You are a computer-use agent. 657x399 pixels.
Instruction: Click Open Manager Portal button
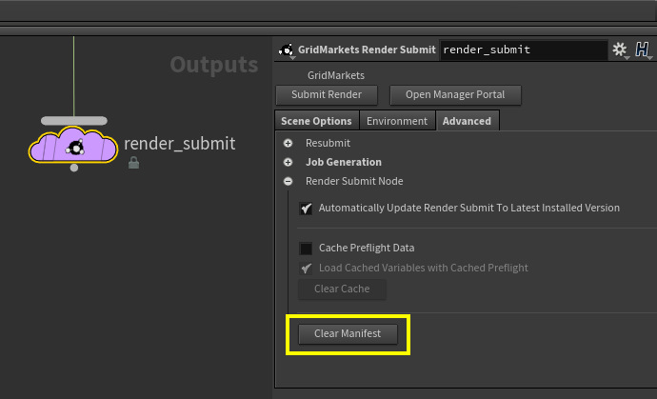455,94
